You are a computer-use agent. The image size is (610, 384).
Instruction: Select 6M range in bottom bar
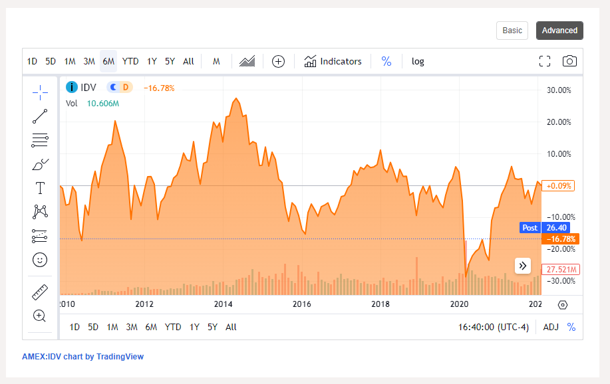tap(151, 328)
